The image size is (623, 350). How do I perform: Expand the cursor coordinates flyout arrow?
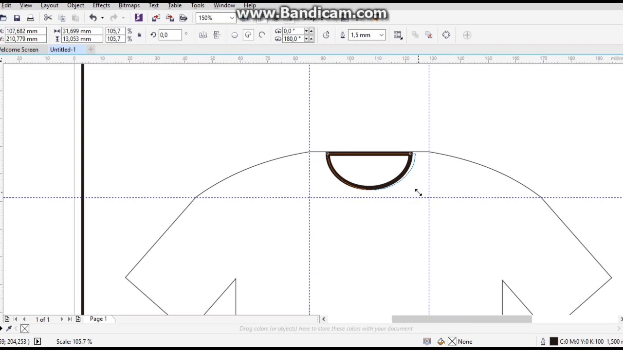coord(37,342)
